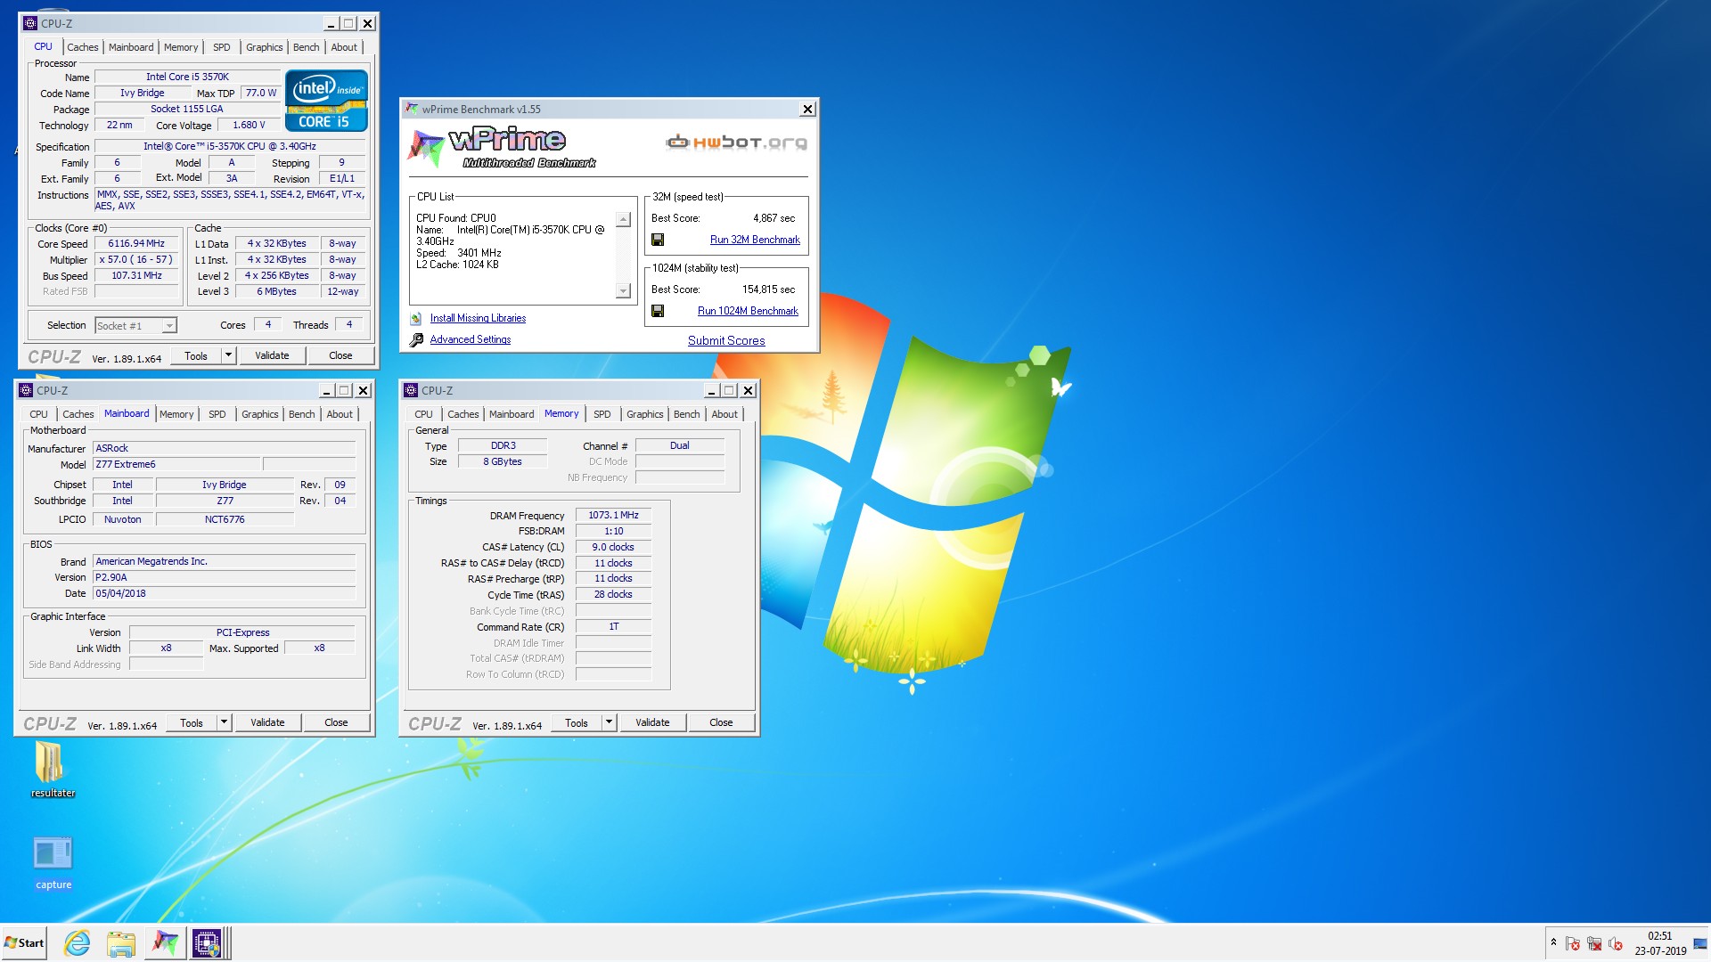1711x962 pixels.
Task: Click the wPrime logo image
Action: pyautogui.click(x=501, y=147)
